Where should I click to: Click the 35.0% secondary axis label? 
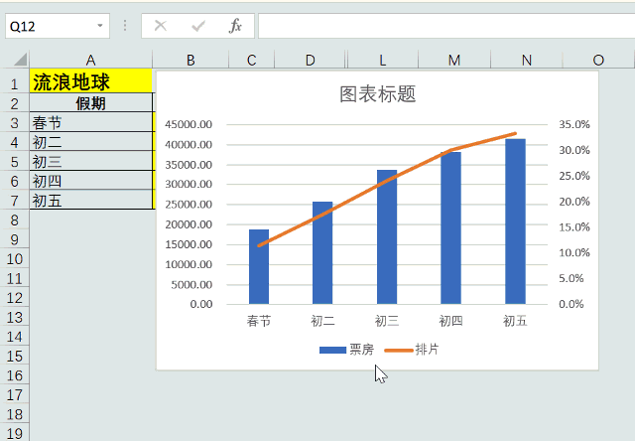pos(574,124)
